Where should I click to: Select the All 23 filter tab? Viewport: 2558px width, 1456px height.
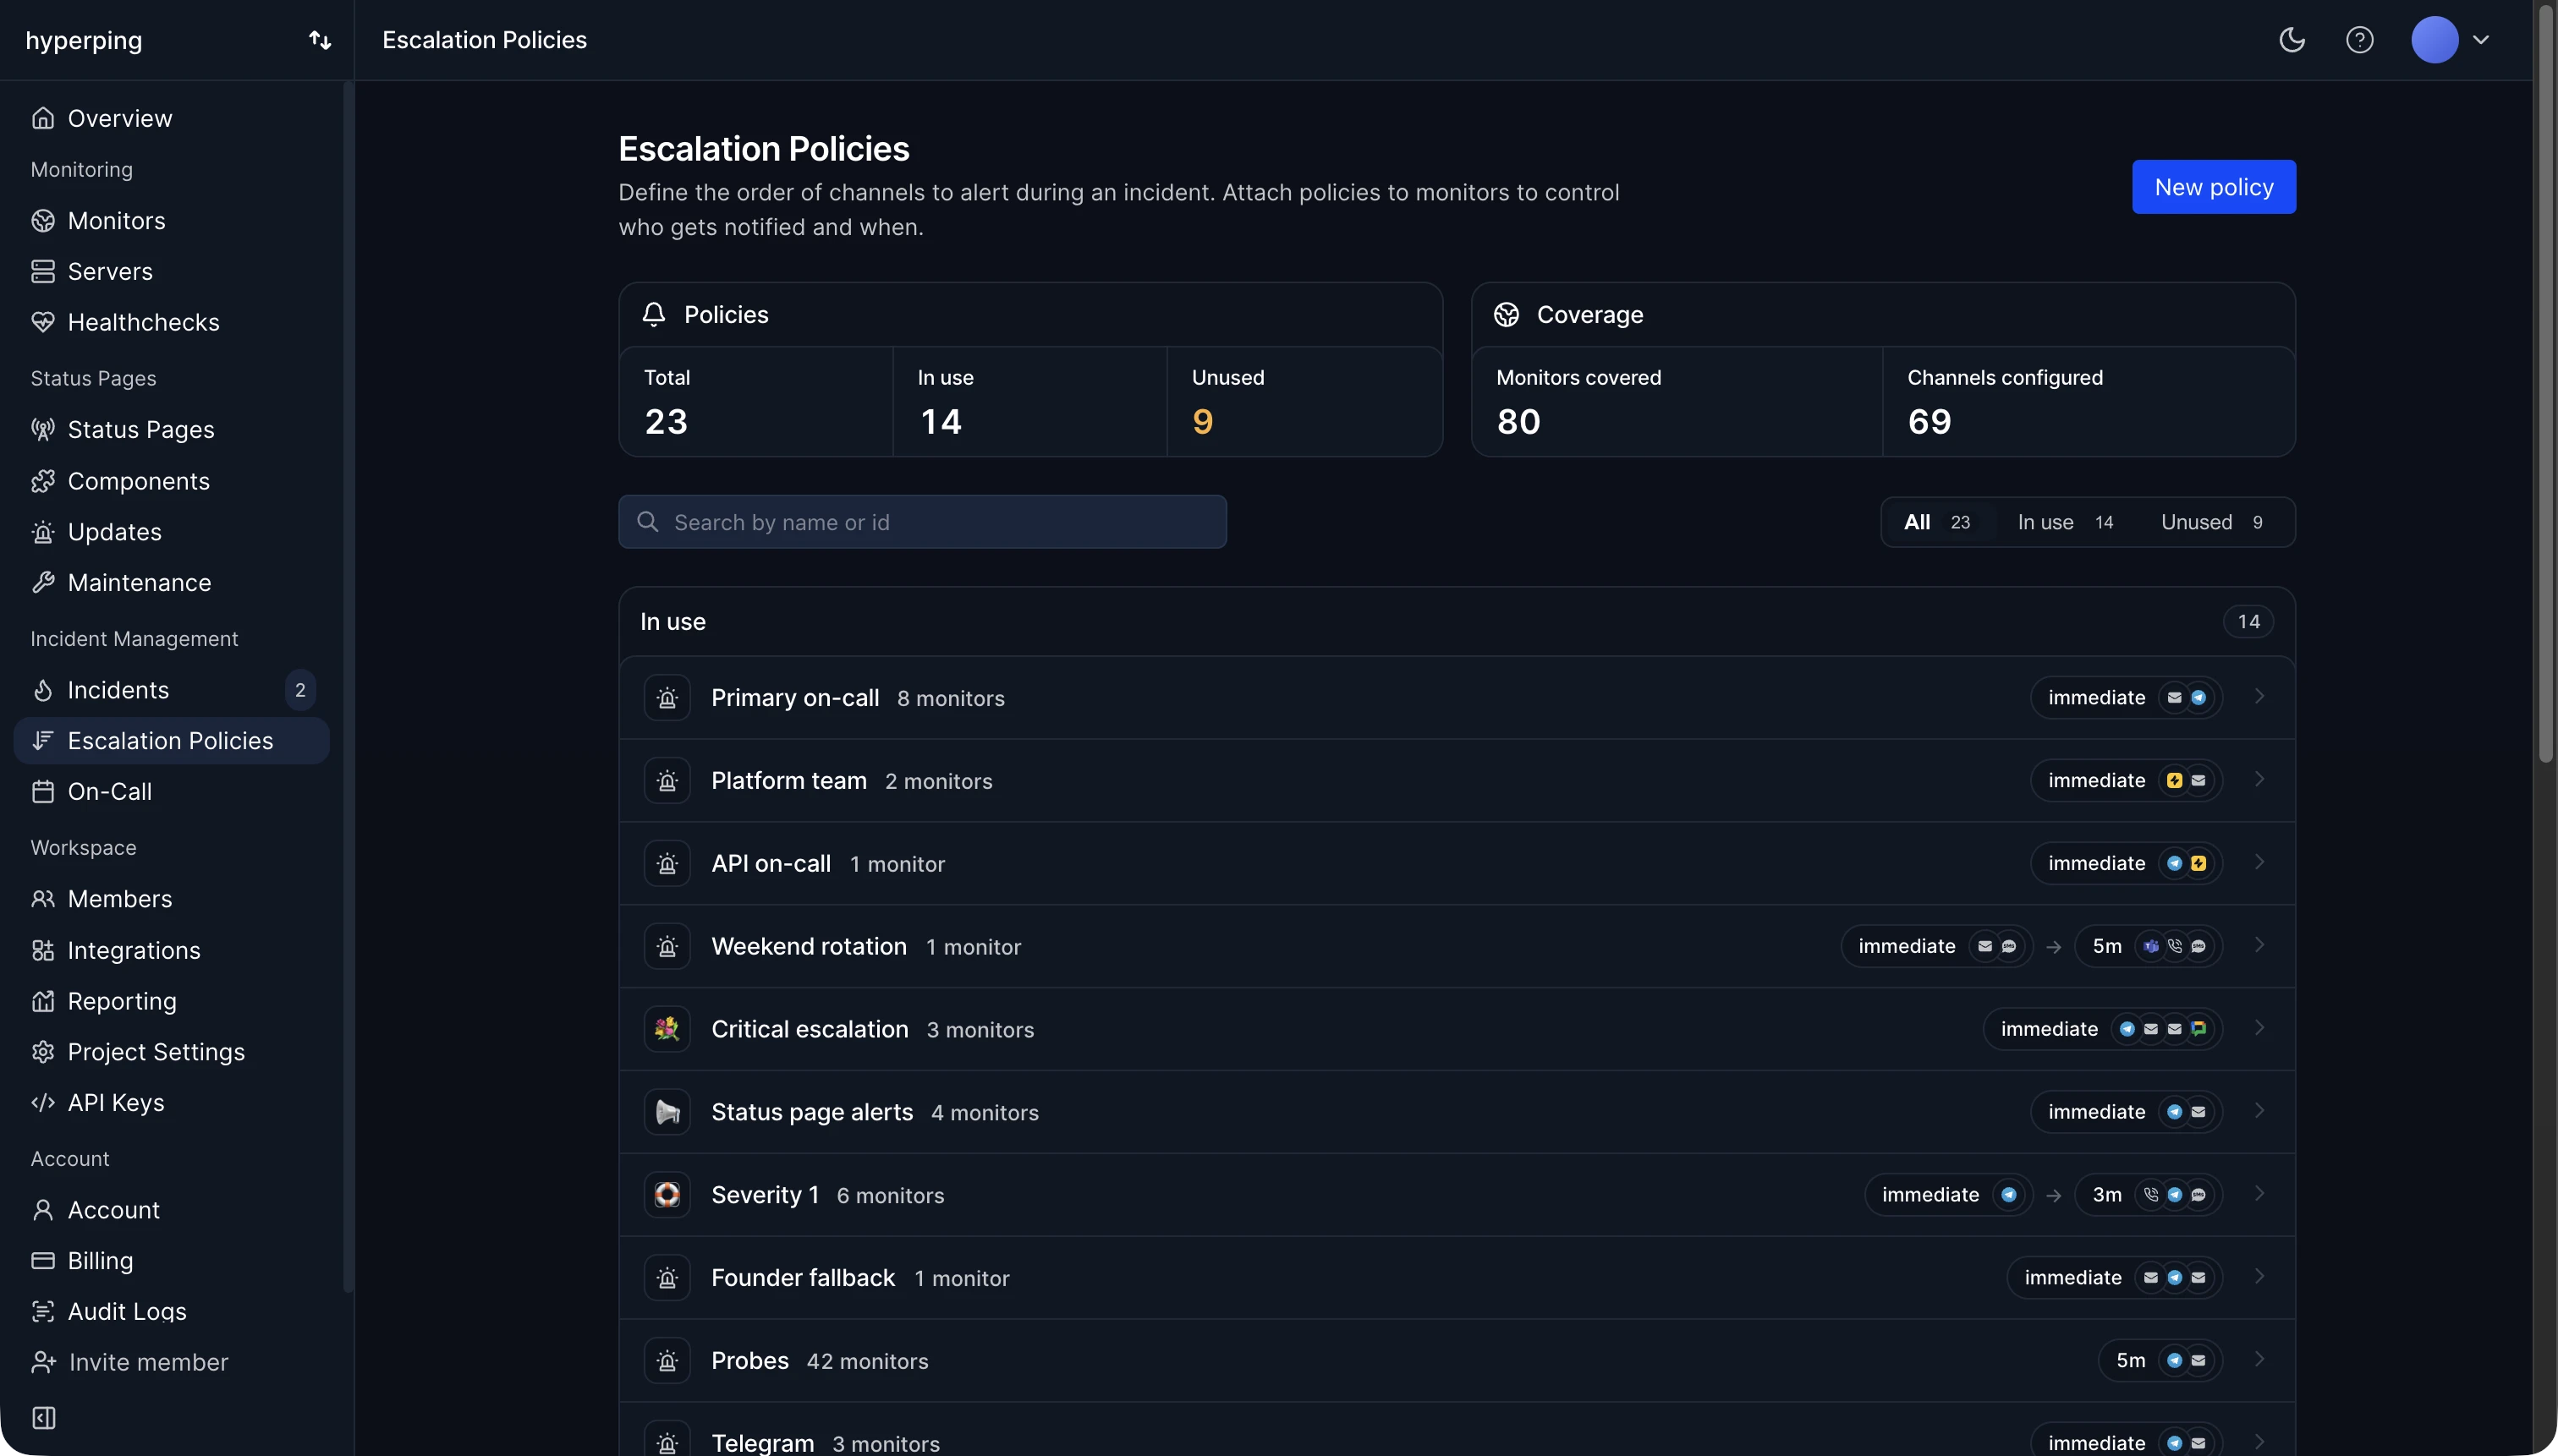(x=1938, y=522)
